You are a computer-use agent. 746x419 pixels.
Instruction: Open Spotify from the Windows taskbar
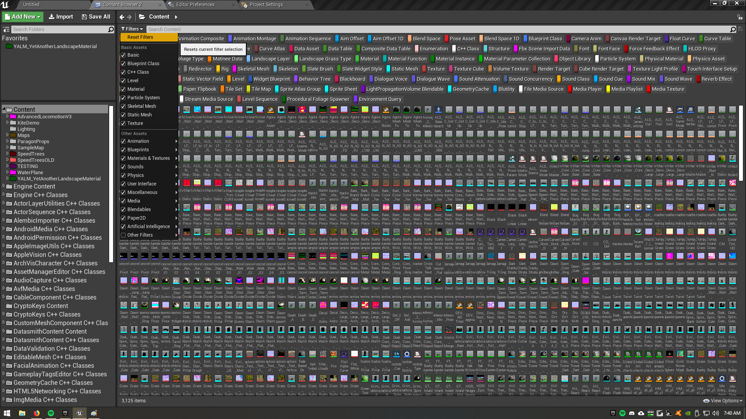pyautogui.click(x=51, y=413)
